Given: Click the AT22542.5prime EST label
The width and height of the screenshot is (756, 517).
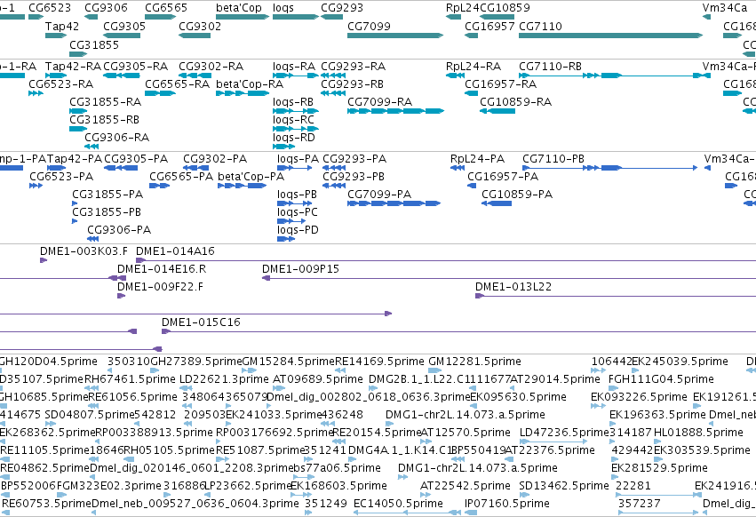Looking at the screenshot, I should click(x=466, y=486).
